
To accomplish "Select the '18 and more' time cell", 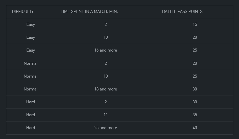I will (106, 89).
